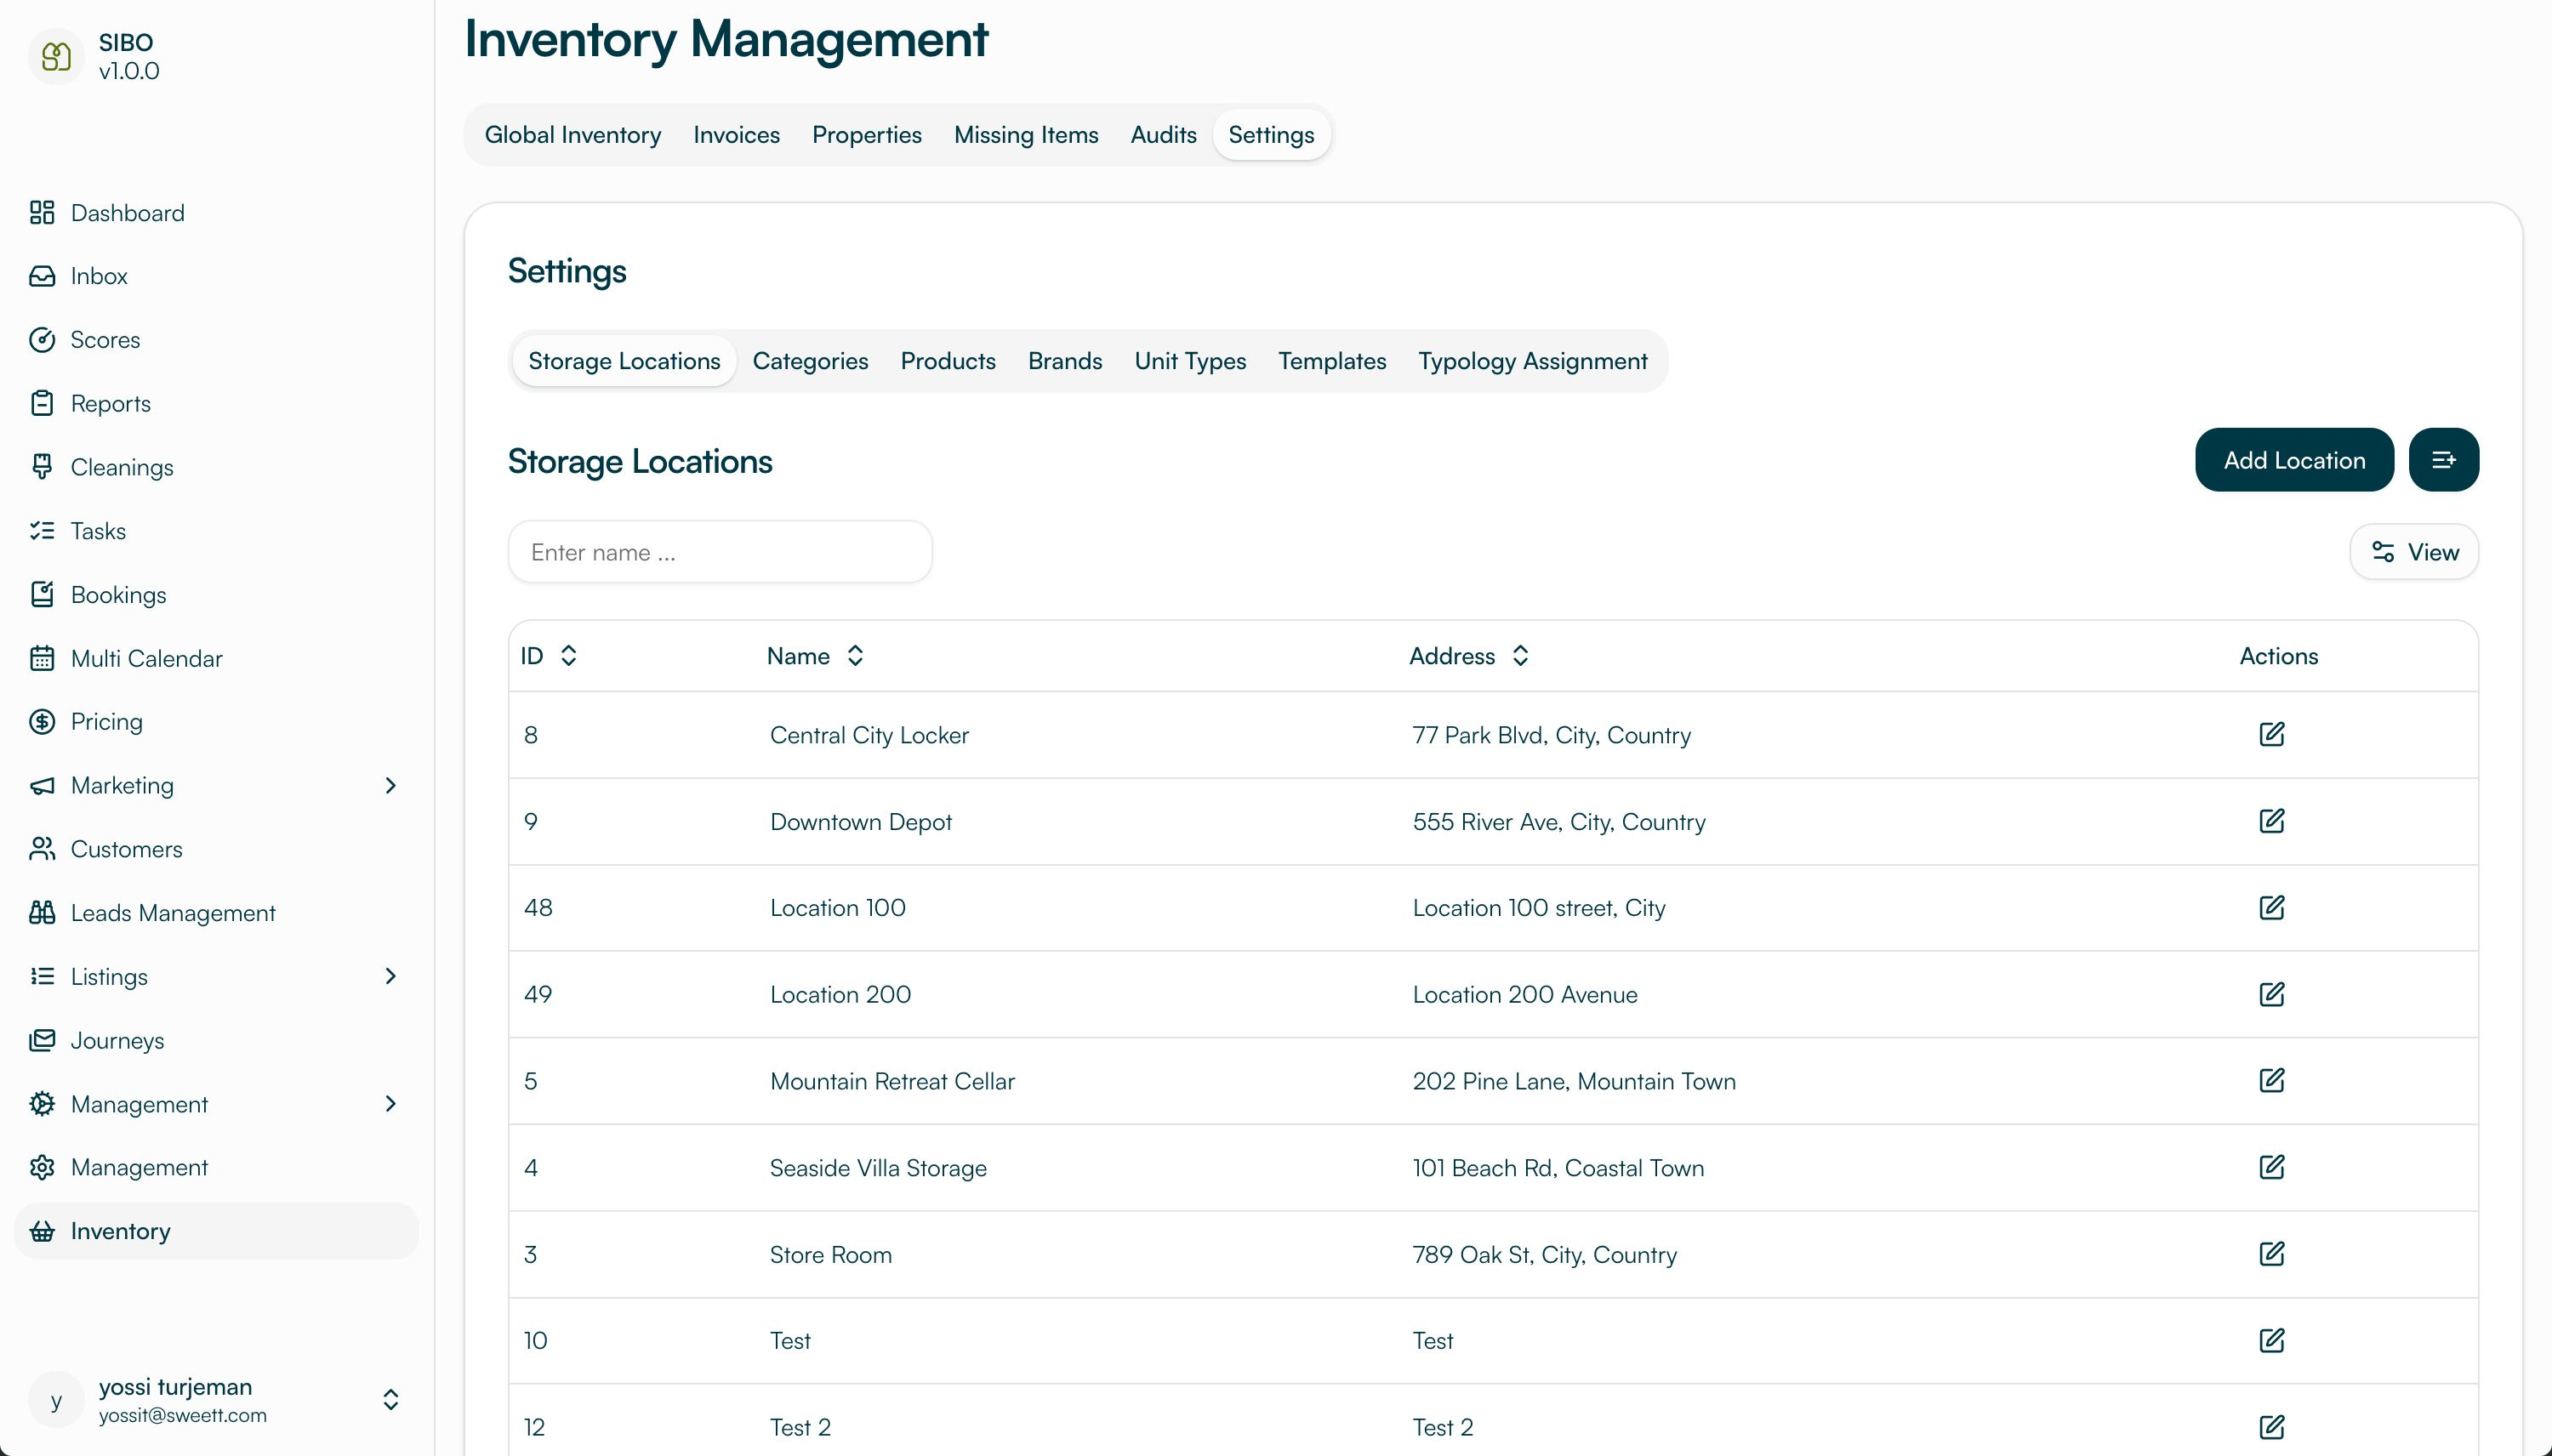Expand the Listings sidebar section

(390, 976)
